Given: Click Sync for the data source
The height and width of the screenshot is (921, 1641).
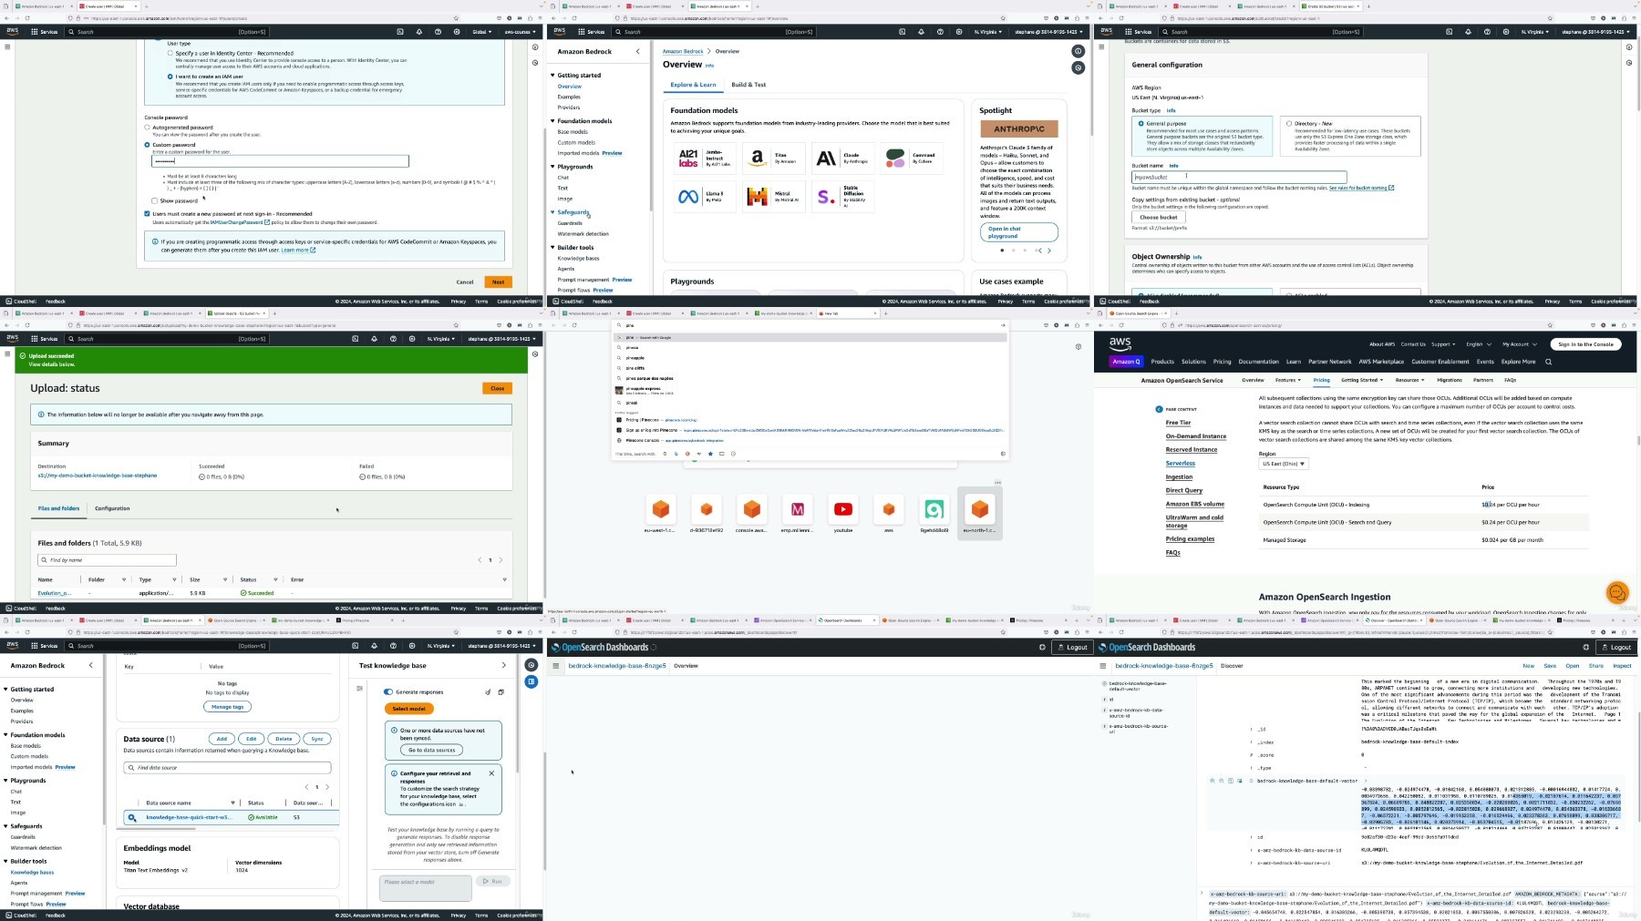Looking at the screenshot, I should tap(316, 739).
